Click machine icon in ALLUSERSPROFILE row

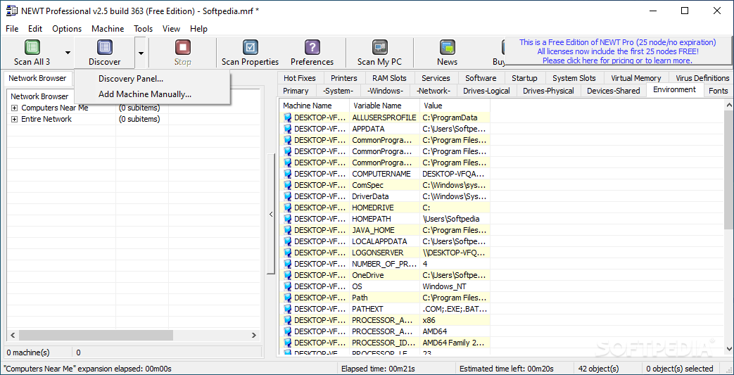tap(288, 117)
